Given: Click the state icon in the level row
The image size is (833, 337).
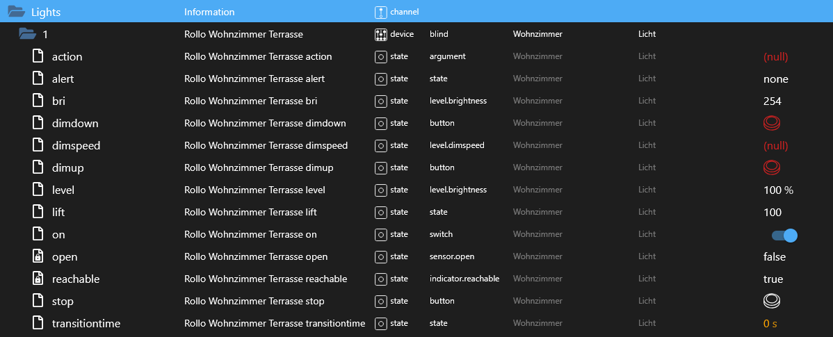Looking at the screenshot, I should pyautogui.click(x=380, y=190).
